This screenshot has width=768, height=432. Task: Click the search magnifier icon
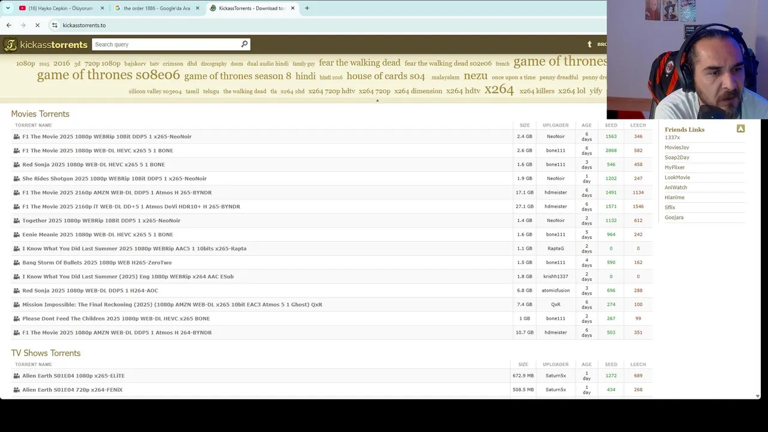[x=244, y=44]
